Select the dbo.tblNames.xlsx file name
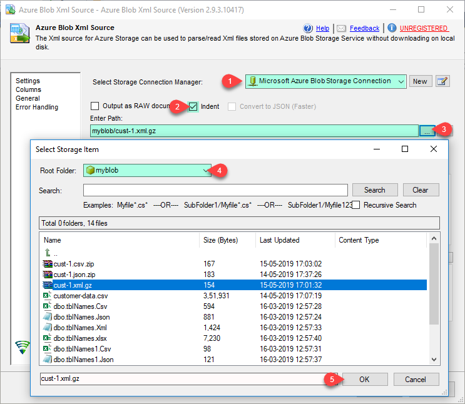This screenshot has width=465, height=404. (x=80, y=338)
